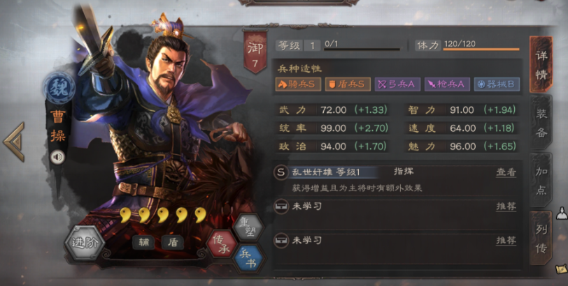
Task: Select the 骑兵S troop type badge
Action: 298,84
